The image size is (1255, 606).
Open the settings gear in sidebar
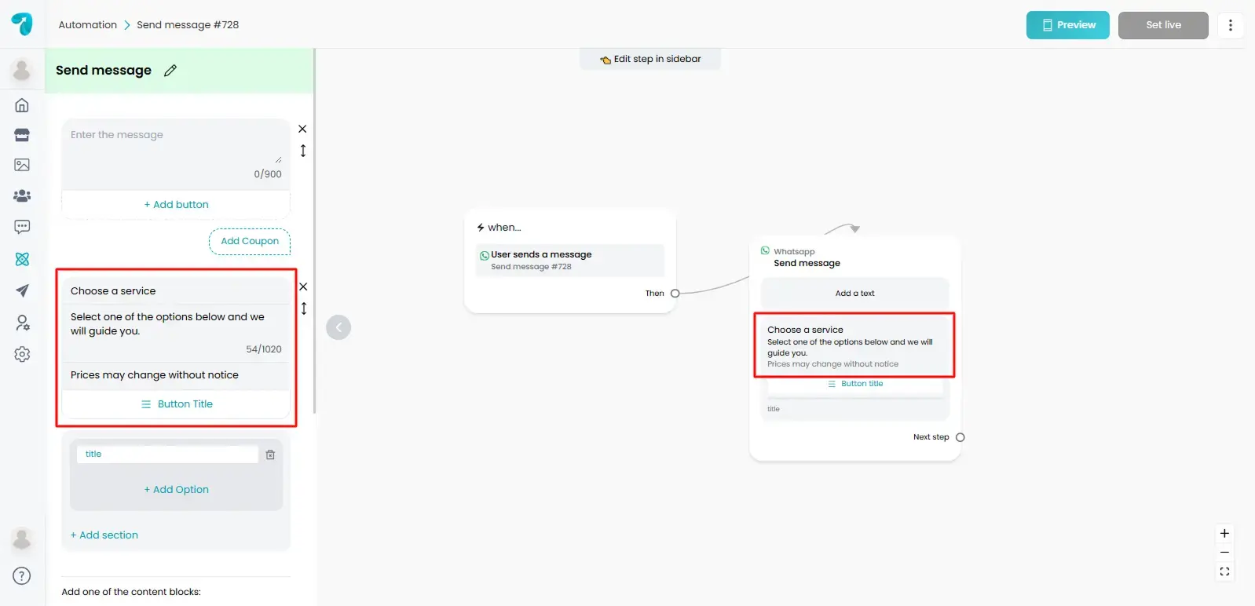click(x=22, y=354)
